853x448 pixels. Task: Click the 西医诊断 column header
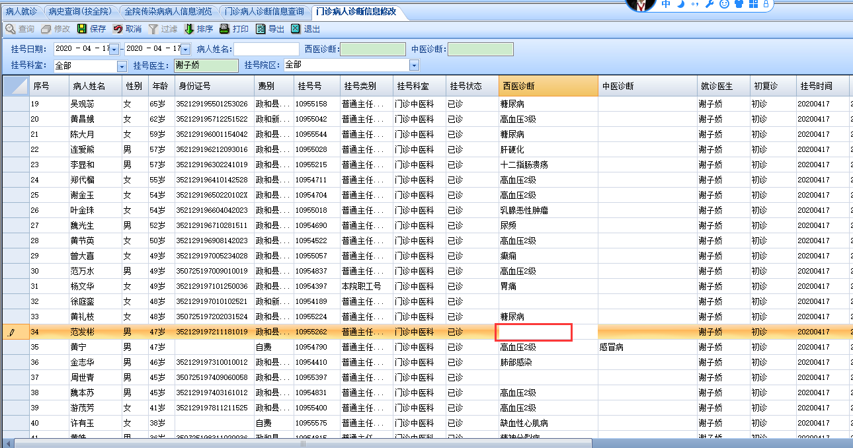click(548, 87)
